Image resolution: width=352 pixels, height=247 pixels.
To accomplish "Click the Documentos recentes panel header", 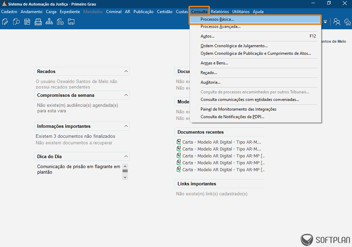I will coord(220,132).
